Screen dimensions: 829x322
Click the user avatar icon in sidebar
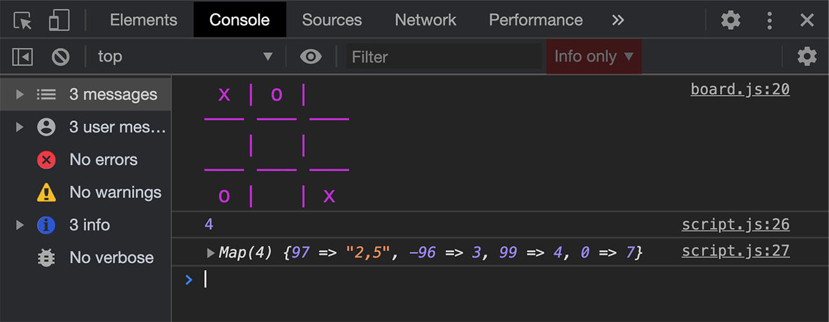click(x=46, y=127)
